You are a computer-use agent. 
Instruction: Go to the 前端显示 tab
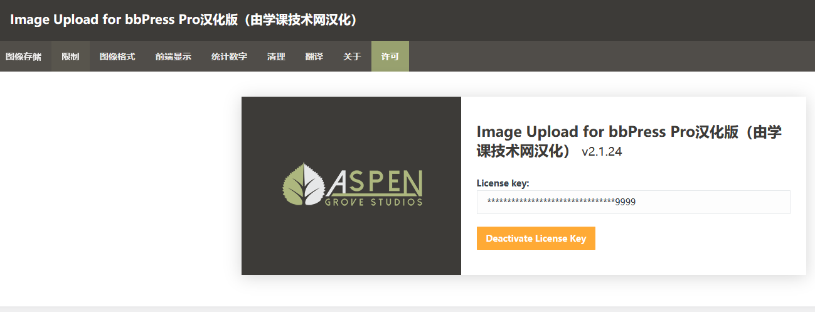(173, 56)
